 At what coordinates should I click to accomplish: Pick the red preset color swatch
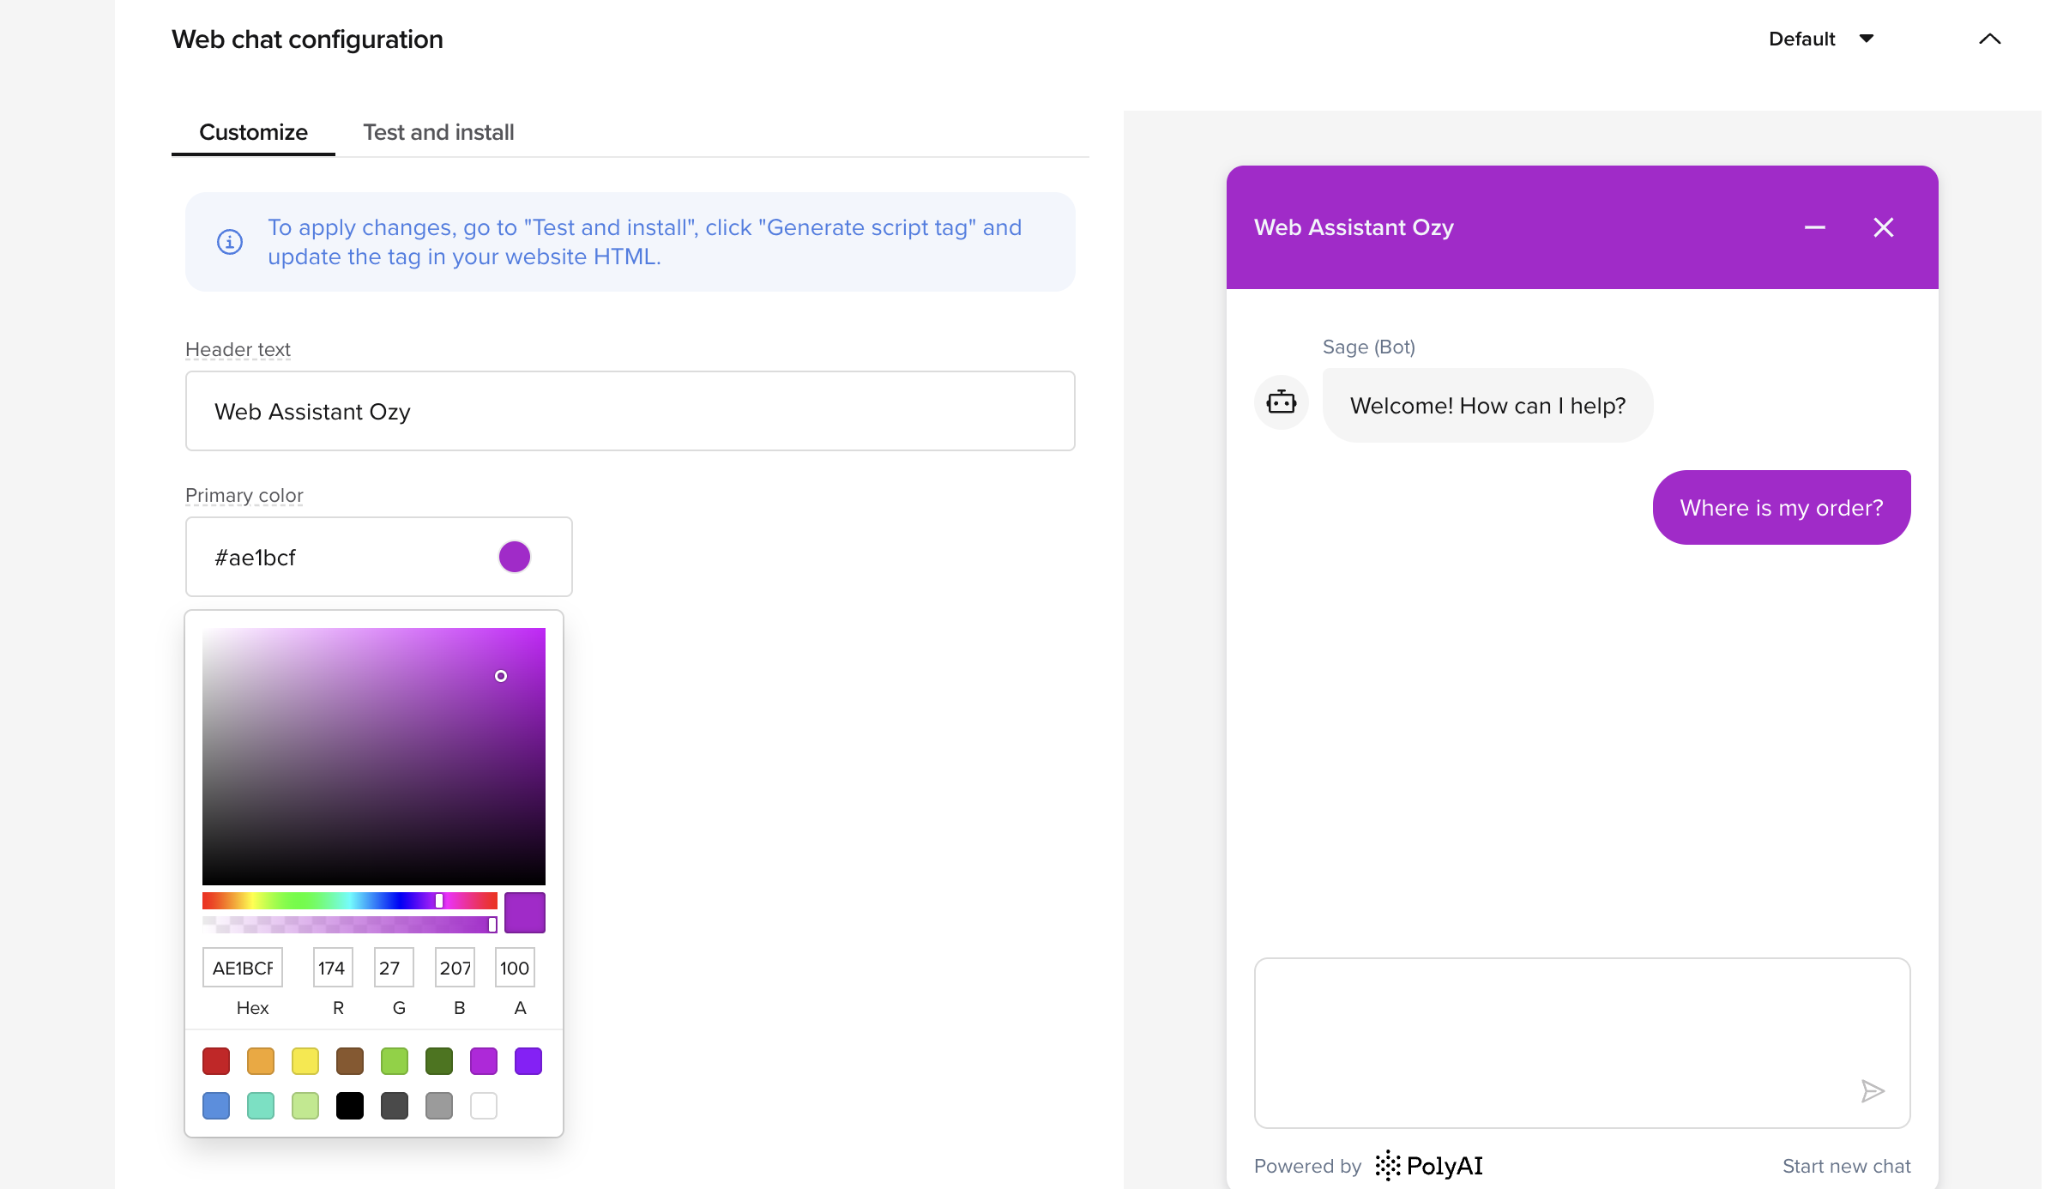tap(216, 1061)
